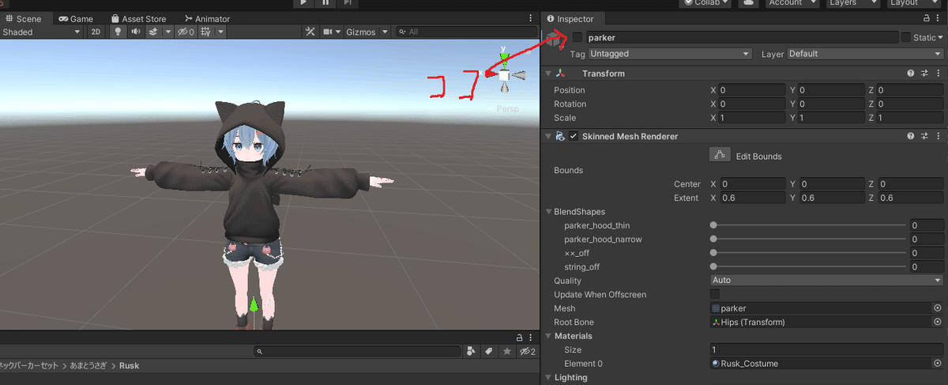
Task: Click the favorites star icon in Project
Action: click(506, 351)
